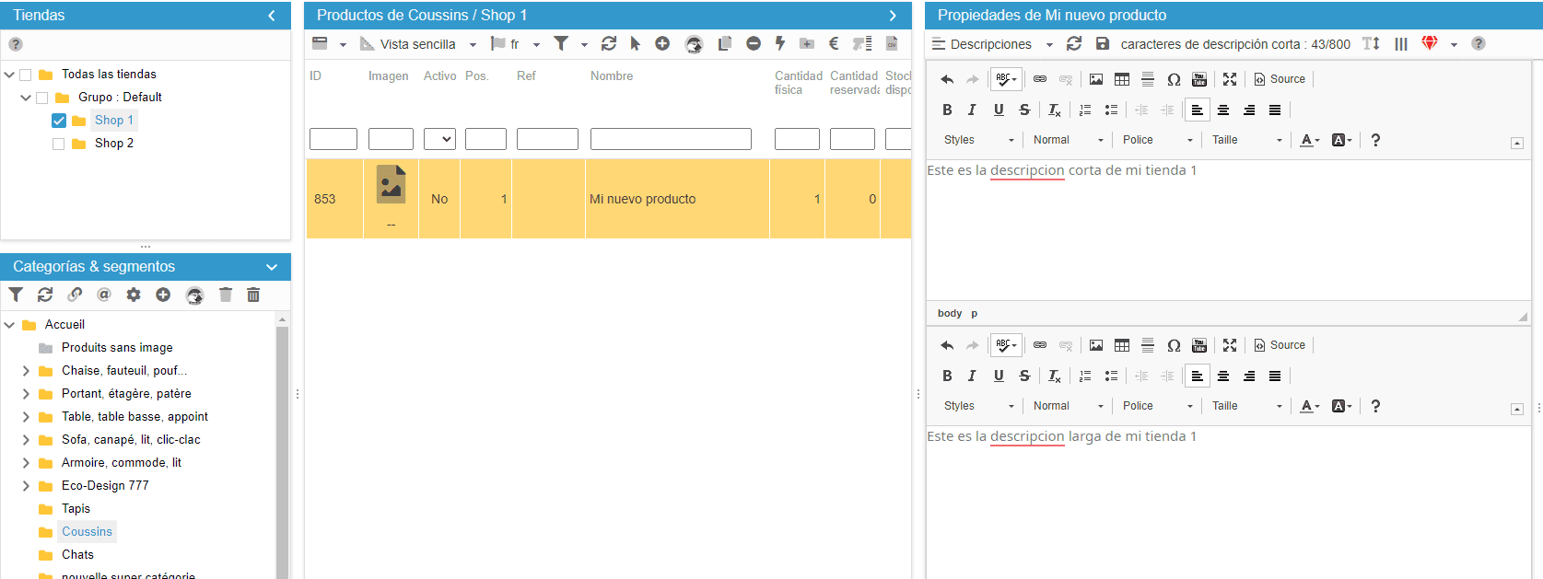Image resolution: width=1543 pixels, height=579 pixels.
Task: Click the lightning bolt quick action icon
Action: click(780, 43)
